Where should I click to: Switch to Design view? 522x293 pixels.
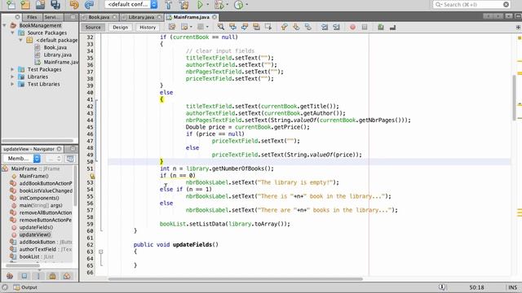pos(120,27)
